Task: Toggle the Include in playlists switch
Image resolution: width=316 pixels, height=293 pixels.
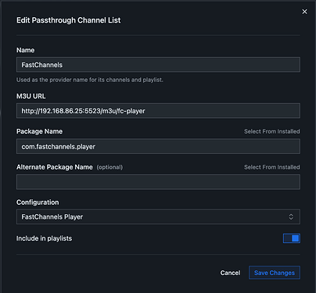Action: [292, 238]
